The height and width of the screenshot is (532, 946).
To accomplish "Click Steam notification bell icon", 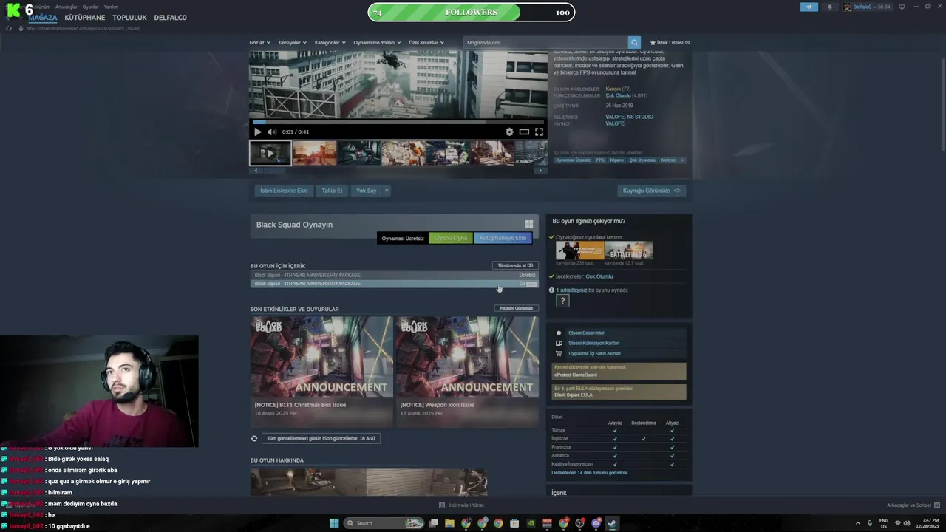I will (829, 7).
